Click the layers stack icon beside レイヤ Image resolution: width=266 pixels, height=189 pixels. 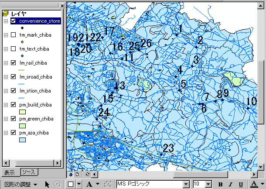tap(6, 14)
